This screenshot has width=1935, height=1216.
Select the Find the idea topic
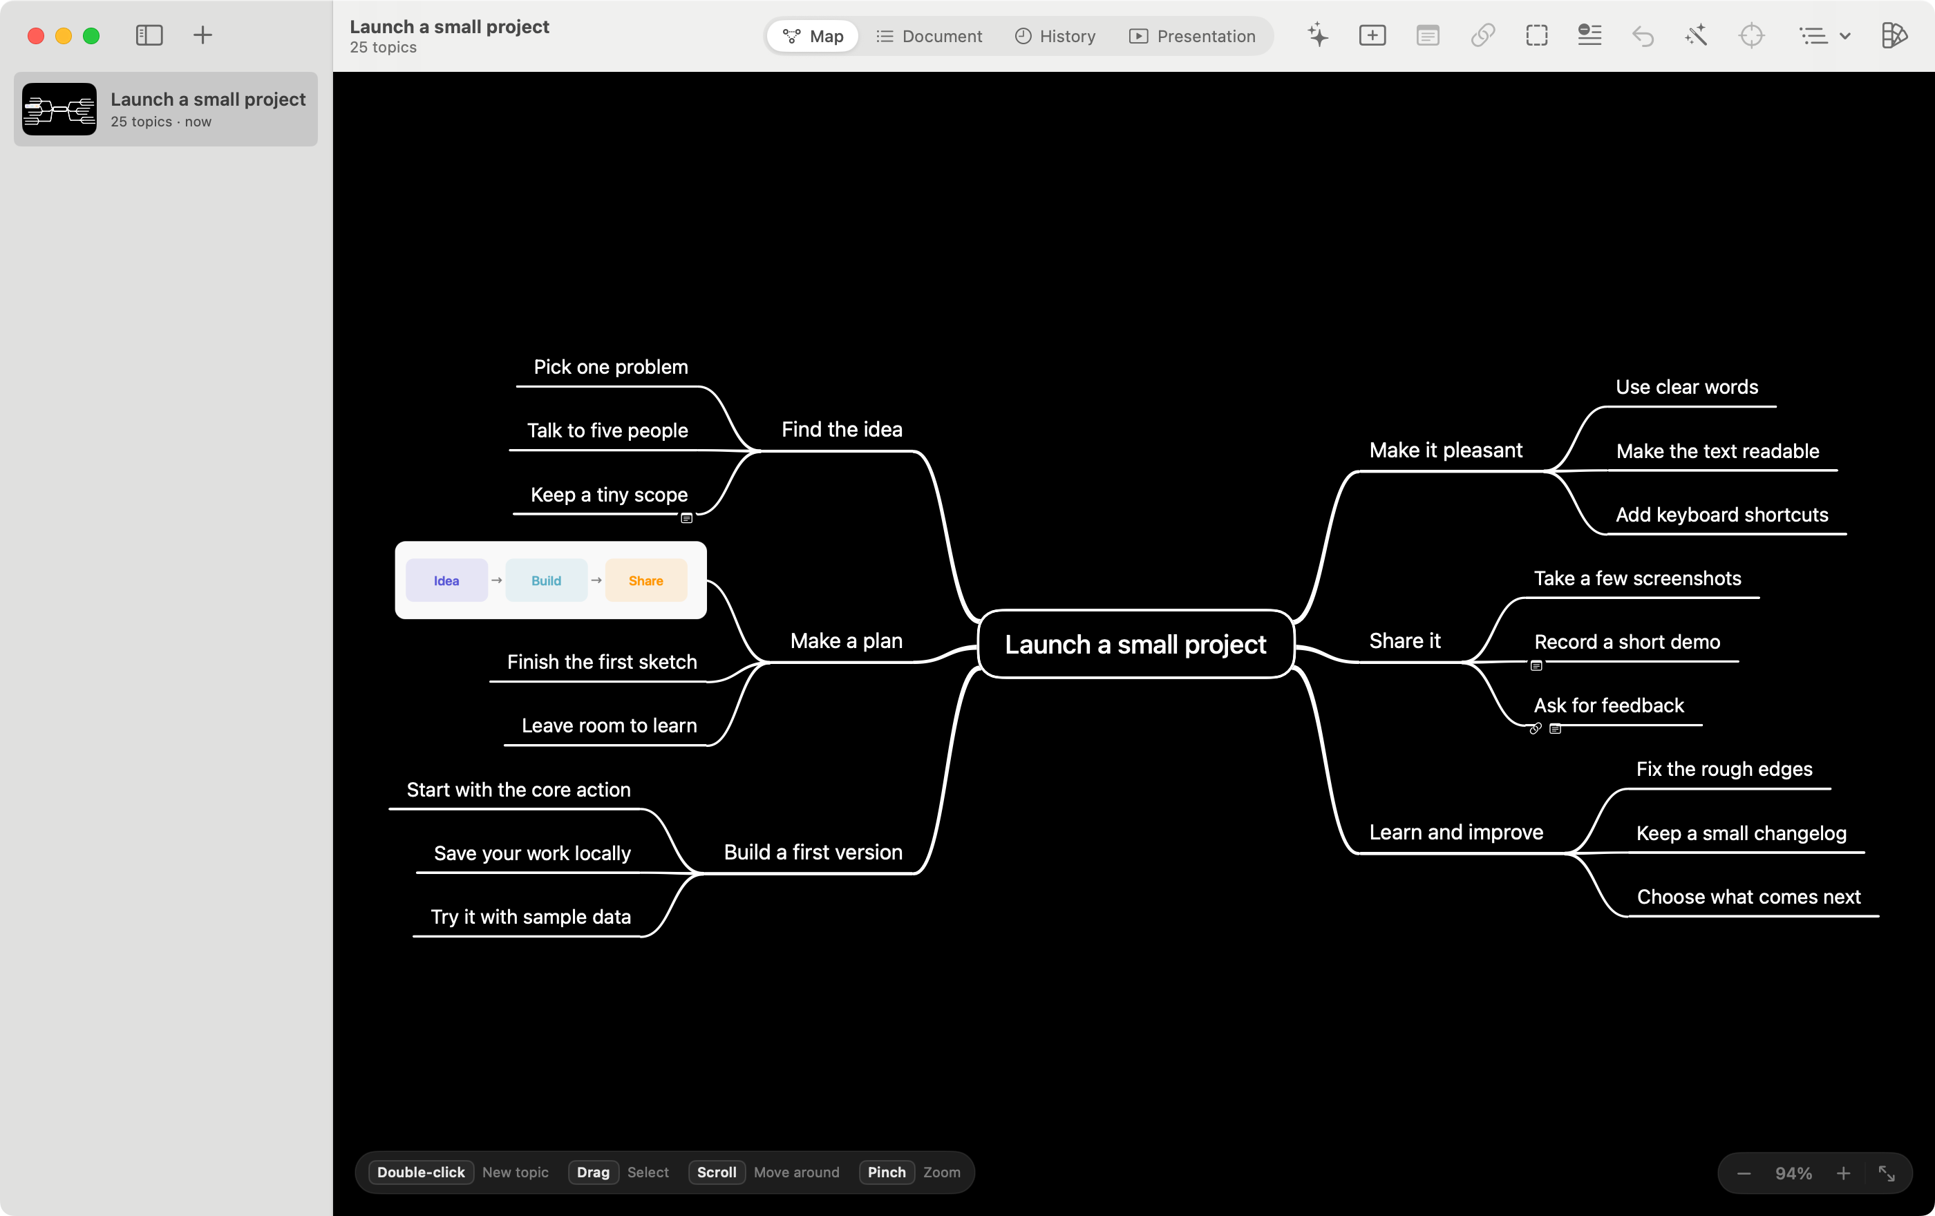coord(841,430)
